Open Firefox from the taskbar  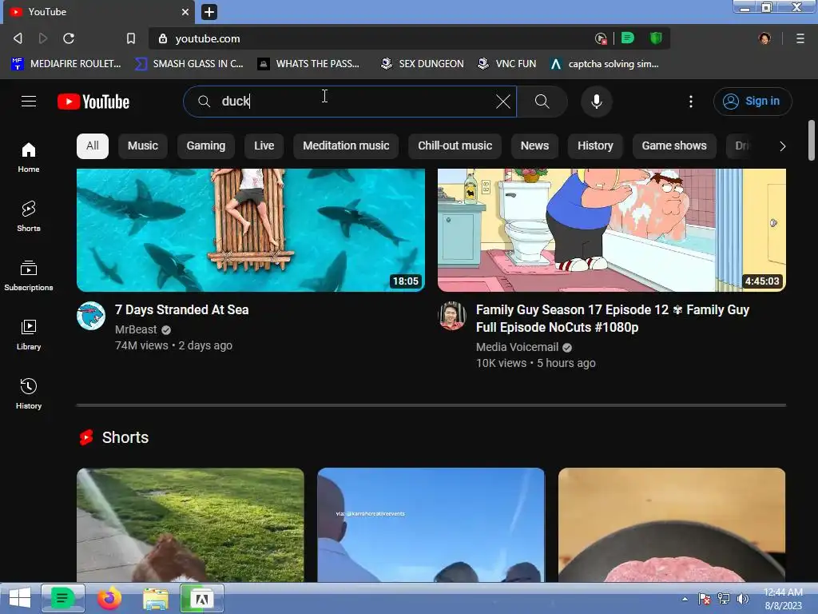pyautogui.click(x=109, y=598)
